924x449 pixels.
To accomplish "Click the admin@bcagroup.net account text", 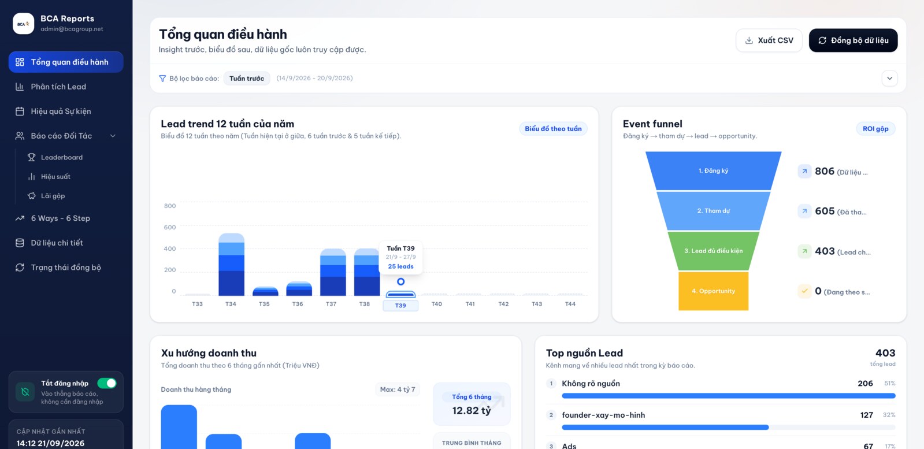I will click(72, 29).
